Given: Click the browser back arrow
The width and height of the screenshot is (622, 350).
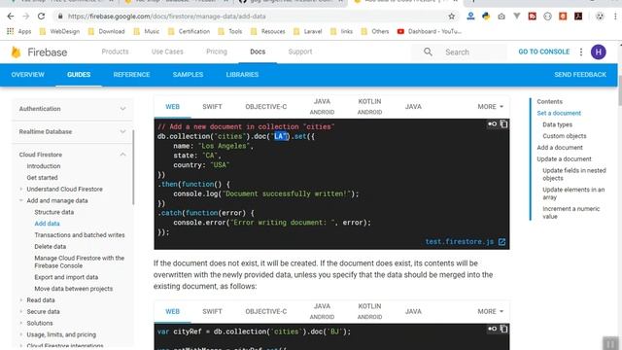Looking at the screenshot, I should (11, 17).
